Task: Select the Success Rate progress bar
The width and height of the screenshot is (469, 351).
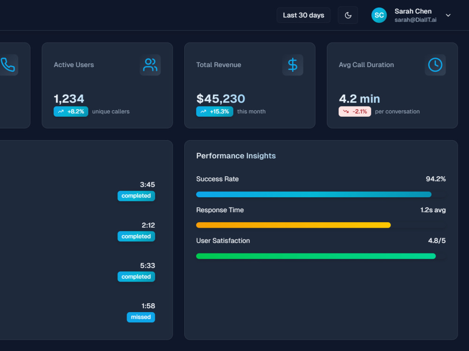Action: pyautogui.click(x=321, y=194)
